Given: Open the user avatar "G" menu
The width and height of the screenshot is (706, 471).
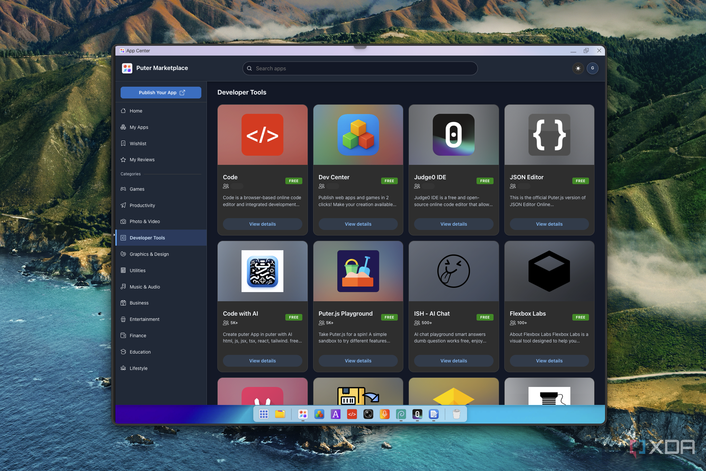Looking at the screenshot, I should 593,68.
